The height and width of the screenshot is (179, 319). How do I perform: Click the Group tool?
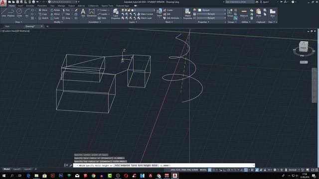pyautogui.click(x=230, y=13)
